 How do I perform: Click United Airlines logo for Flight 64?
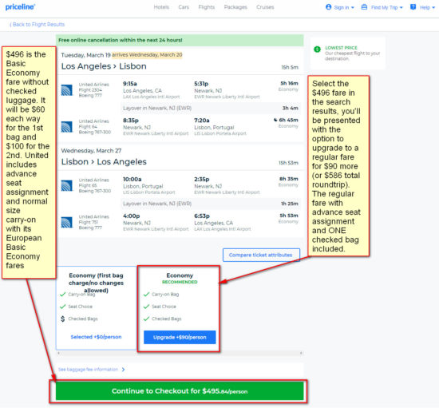66,127
